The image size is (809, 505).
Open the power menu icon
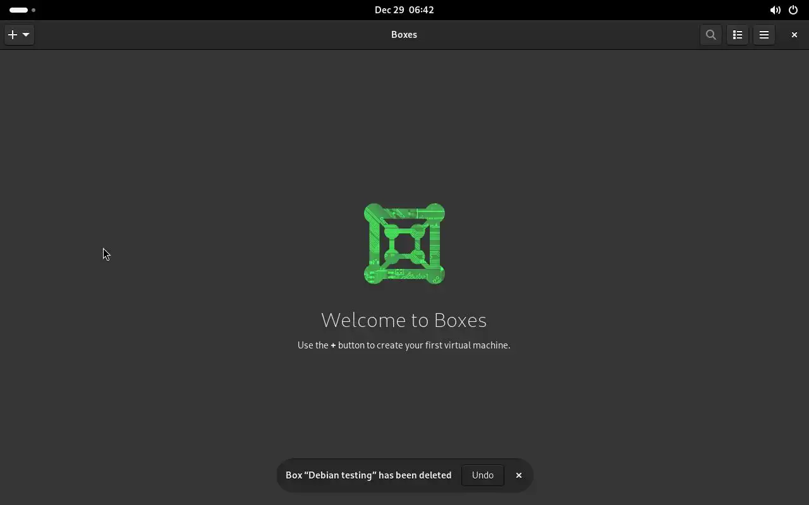click(793, 10)
